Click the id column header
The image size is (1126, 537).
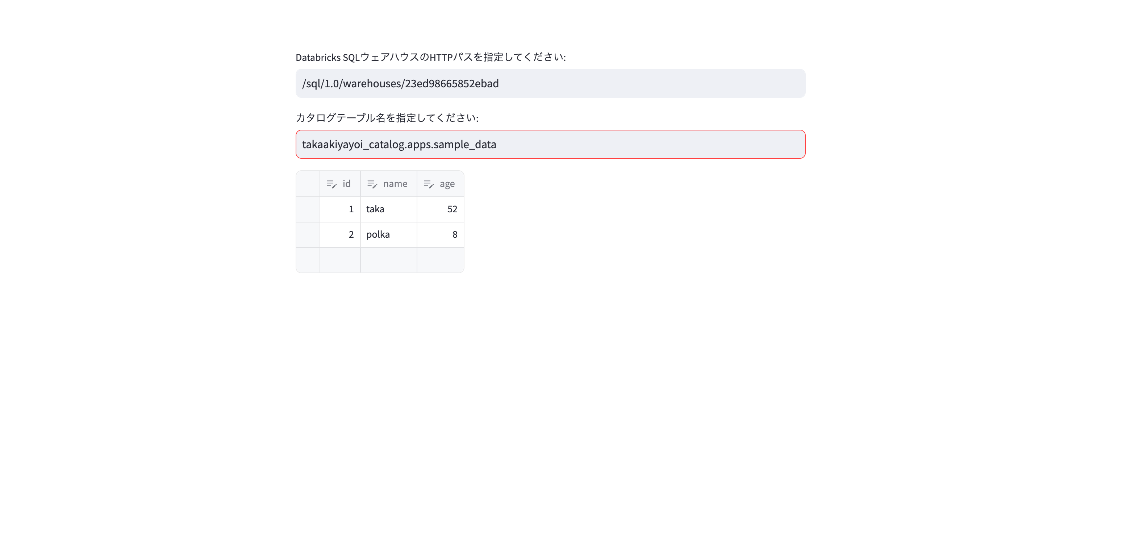pos(341,184)
